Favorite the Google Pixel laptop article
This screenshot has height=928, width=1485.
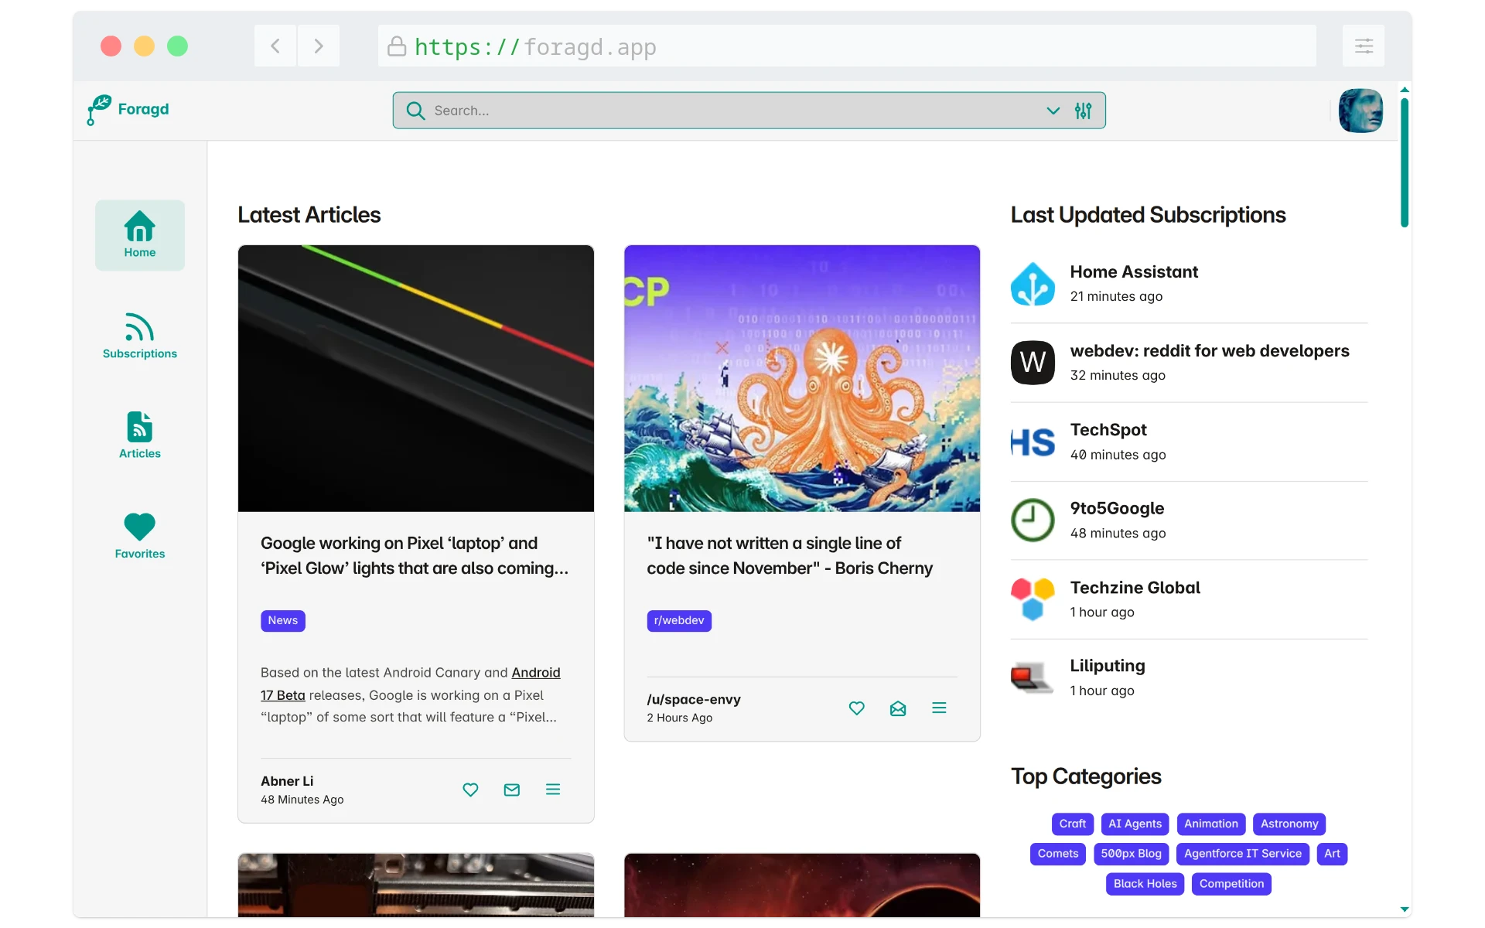pyautogui.click(x=470, y=790)
